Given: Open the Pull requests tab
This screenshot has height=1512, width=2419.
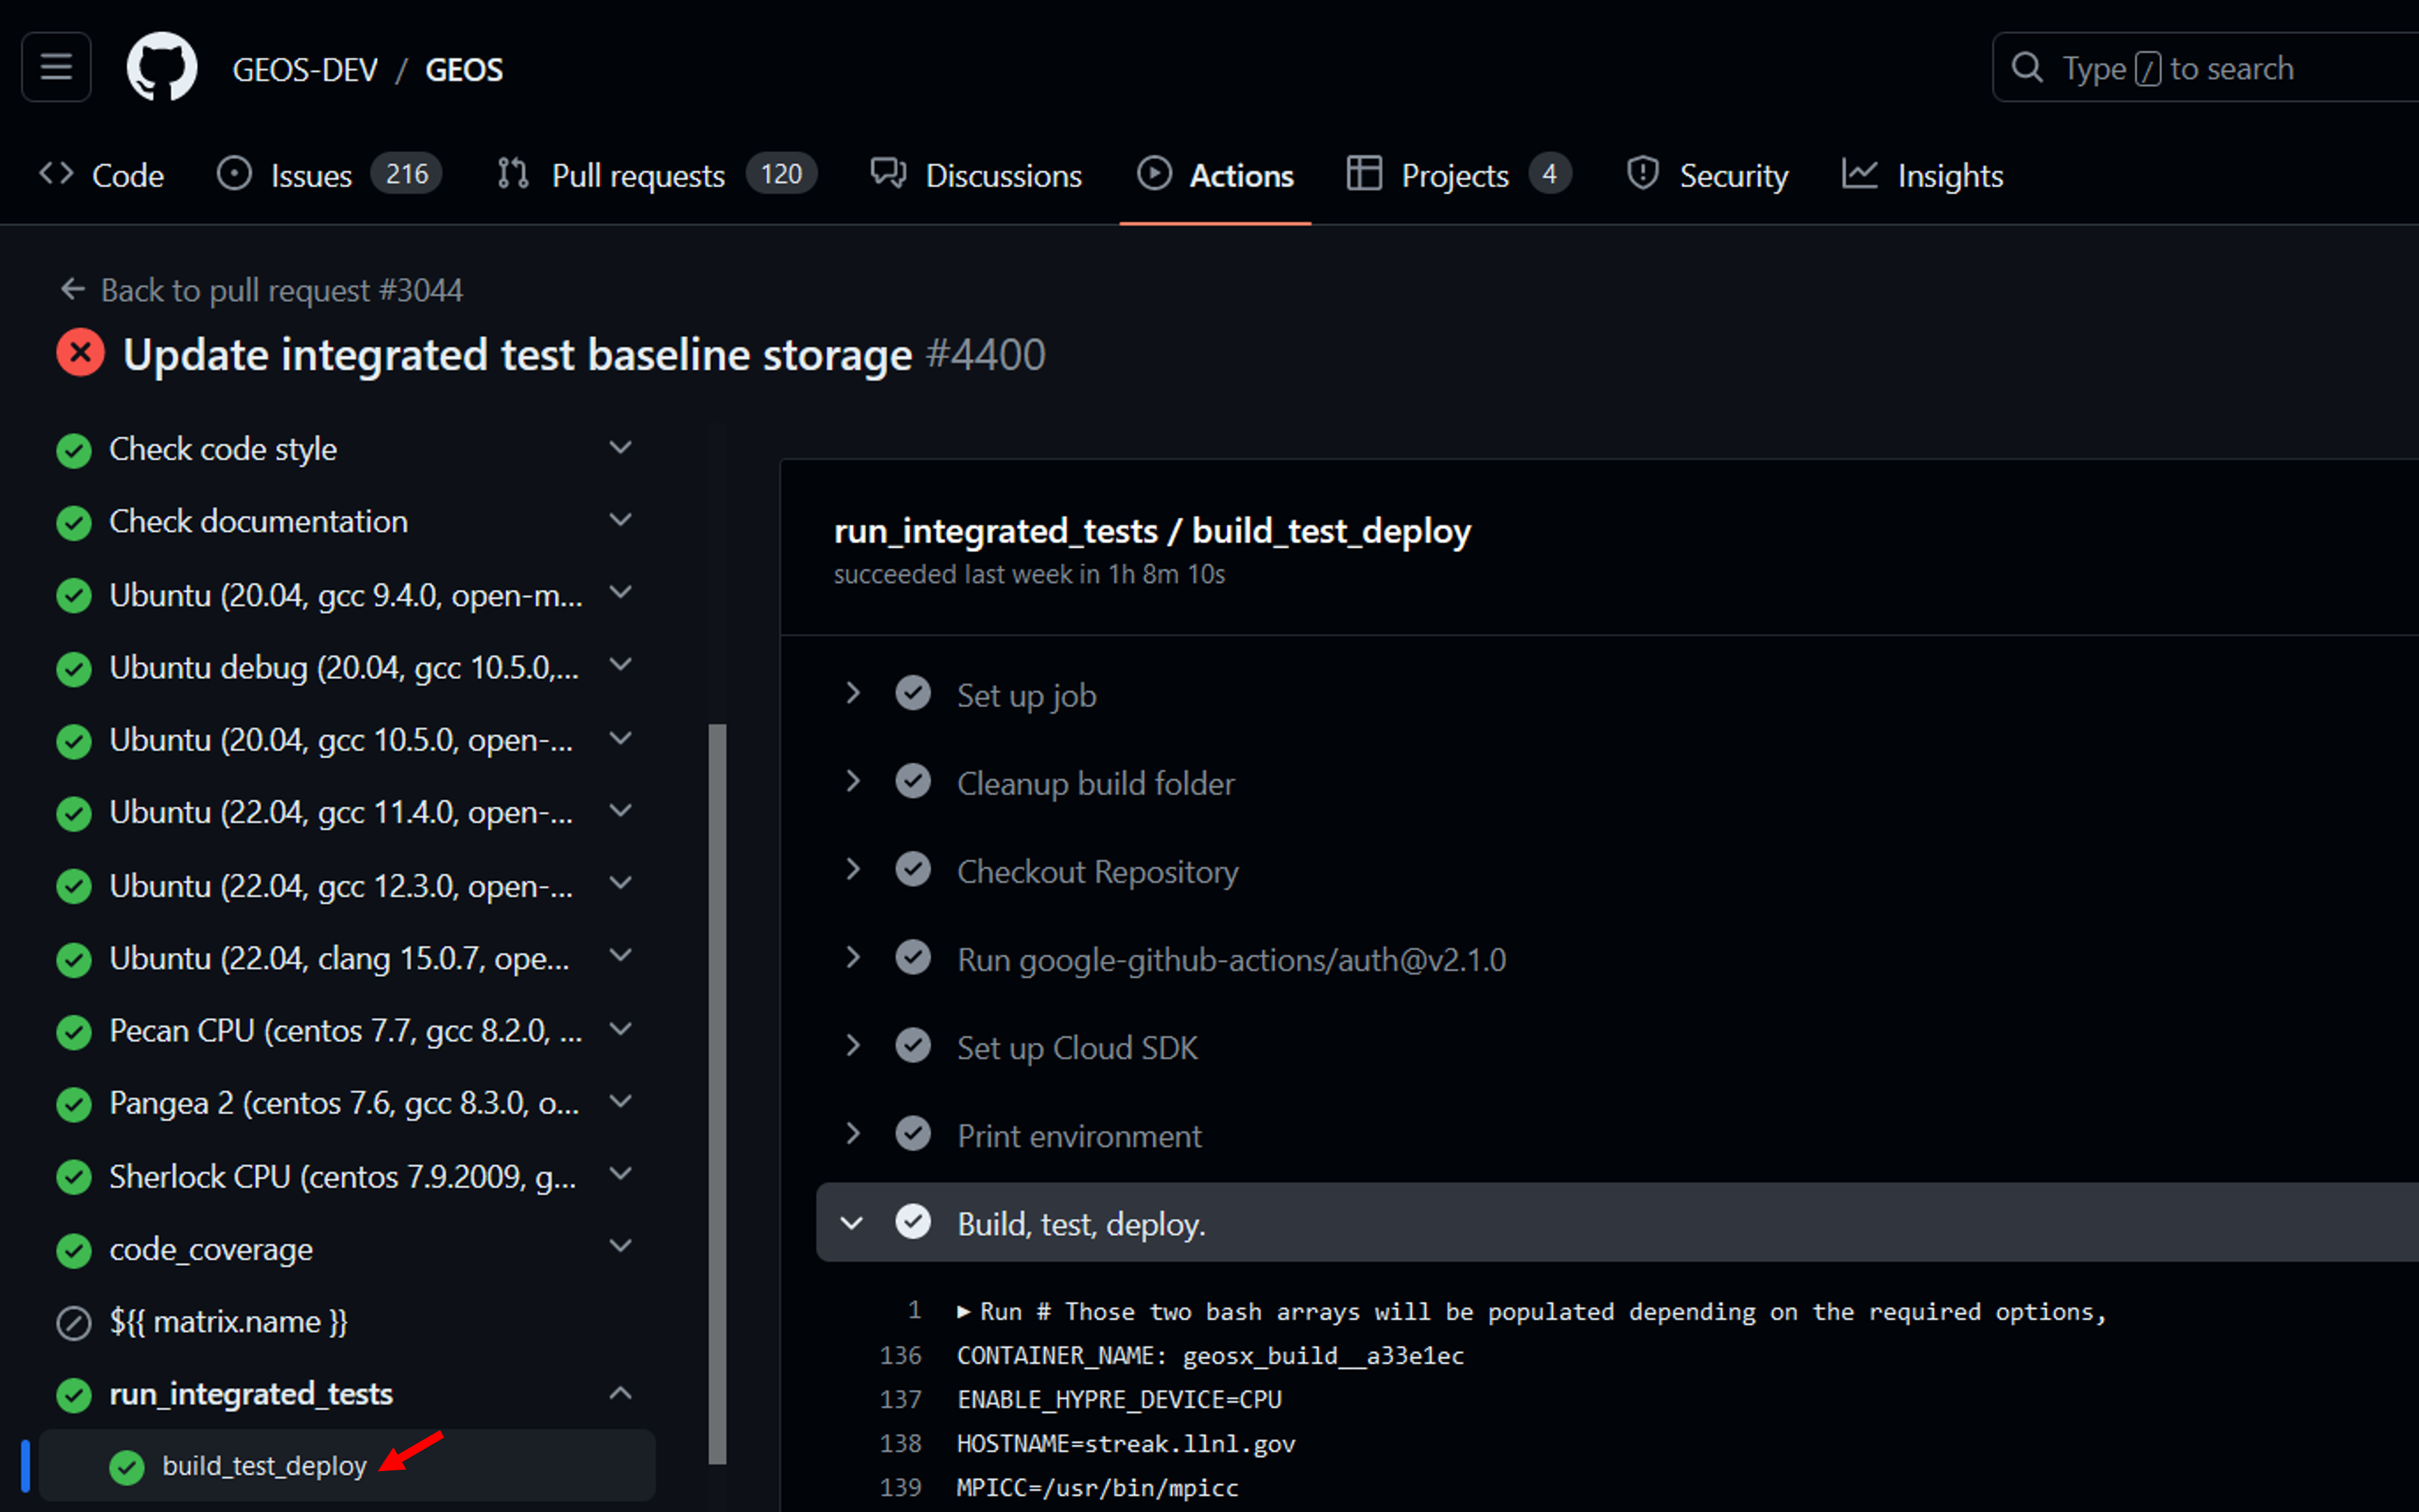Looking at the screenshot, I should coord(637,175).
